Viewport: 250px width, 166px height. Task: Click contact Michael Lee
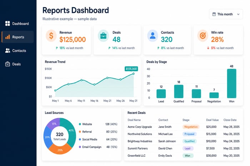165,134
